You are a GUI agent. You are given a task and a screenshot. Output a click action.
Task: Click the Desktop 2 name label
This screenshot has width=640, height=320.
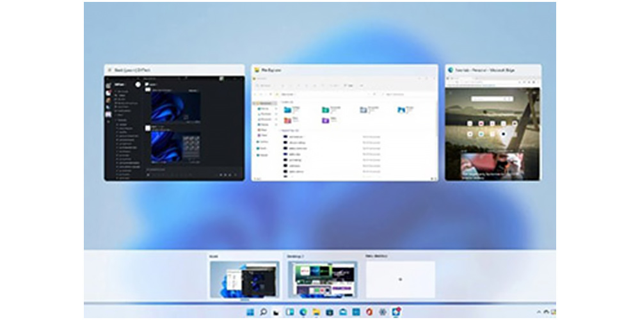295,257
